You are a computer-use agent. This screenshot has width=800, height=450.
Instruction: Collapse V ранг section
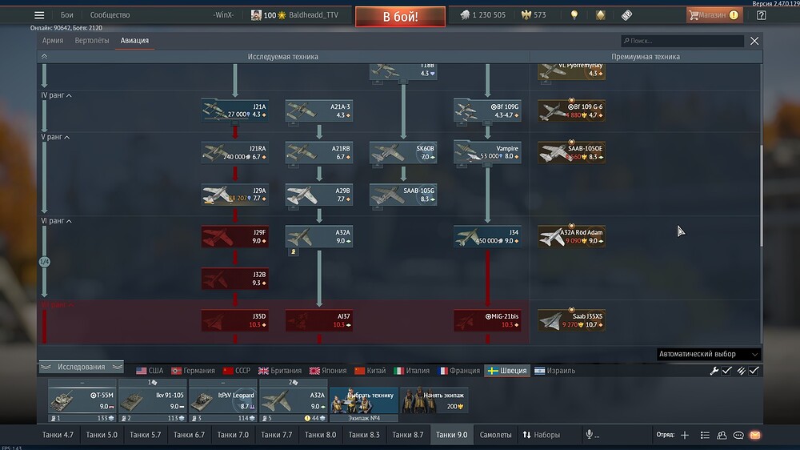(55, 138)
